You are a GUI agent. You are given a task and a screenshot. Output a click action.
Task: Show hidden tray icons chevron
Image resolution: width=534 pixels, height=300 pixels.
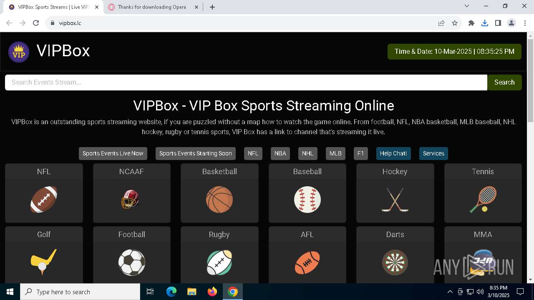coord(450,292)
